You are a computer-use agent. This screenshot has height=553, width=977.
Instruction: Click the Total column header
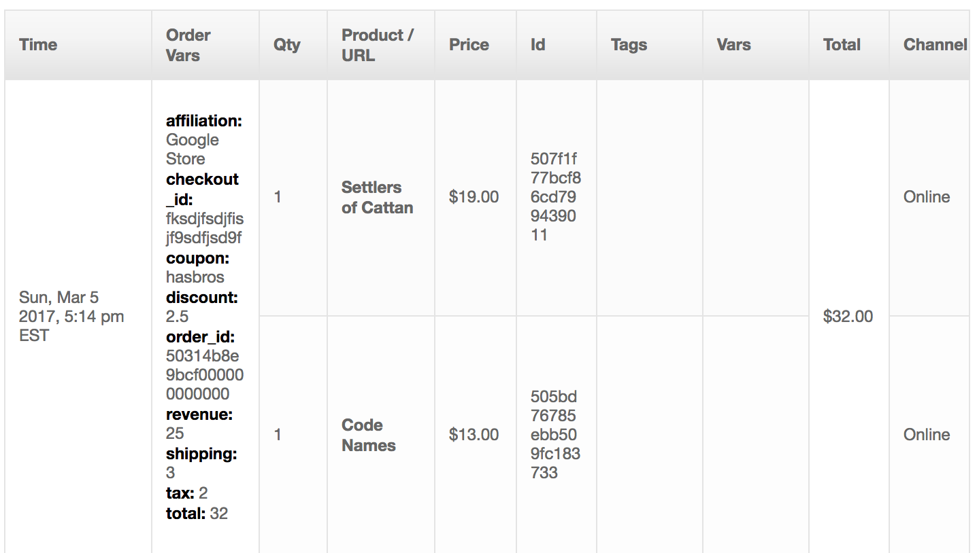842,45
